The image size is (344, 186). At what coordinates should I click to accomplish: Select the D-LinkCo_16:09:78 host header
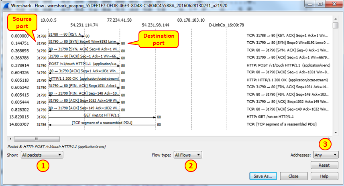pyautogui.click(x=226, y=25)
